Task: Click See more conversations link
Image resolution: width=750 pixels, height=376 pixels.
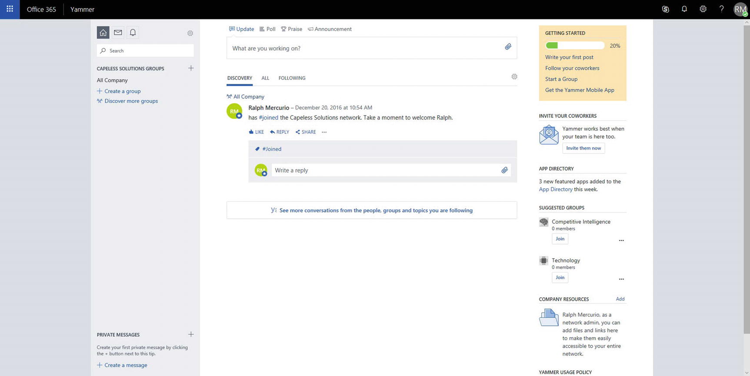Action: click(372, 210)
